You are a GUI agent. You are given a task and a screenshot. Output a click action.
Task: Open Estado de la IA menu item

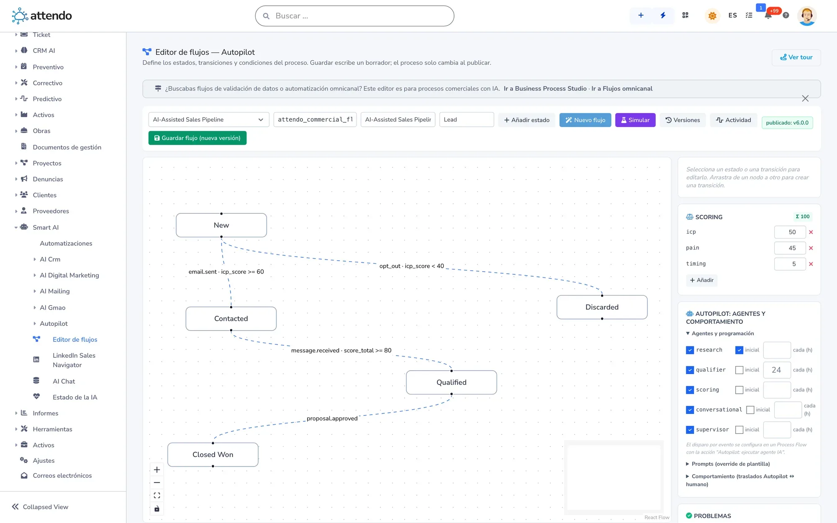75,397
